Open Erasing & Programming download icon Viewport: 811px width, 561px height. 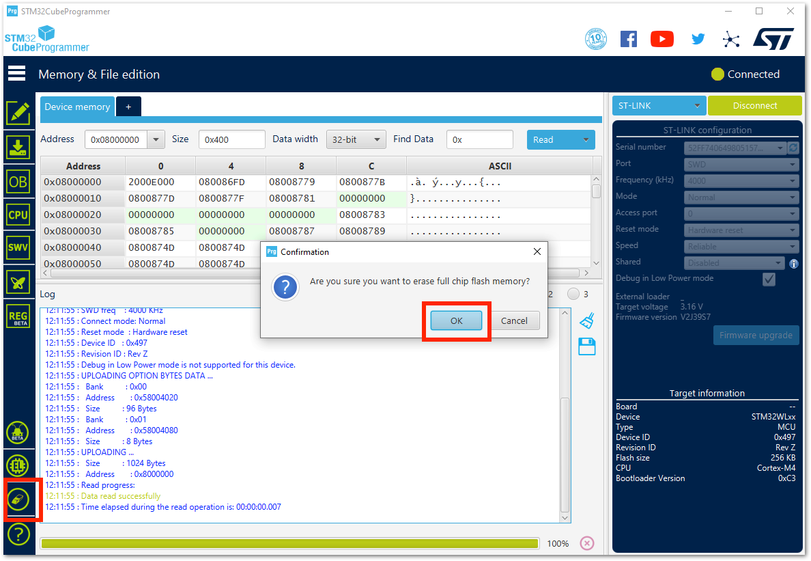tap(18, 148)
